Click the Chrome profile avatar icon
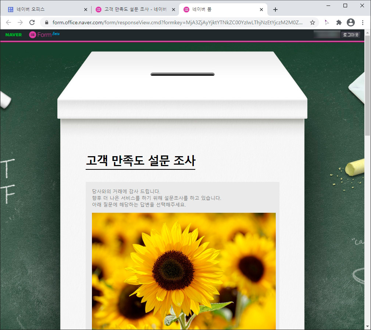Image resolution: width=371 pixels, height=330 pixels. coord(350,22)
